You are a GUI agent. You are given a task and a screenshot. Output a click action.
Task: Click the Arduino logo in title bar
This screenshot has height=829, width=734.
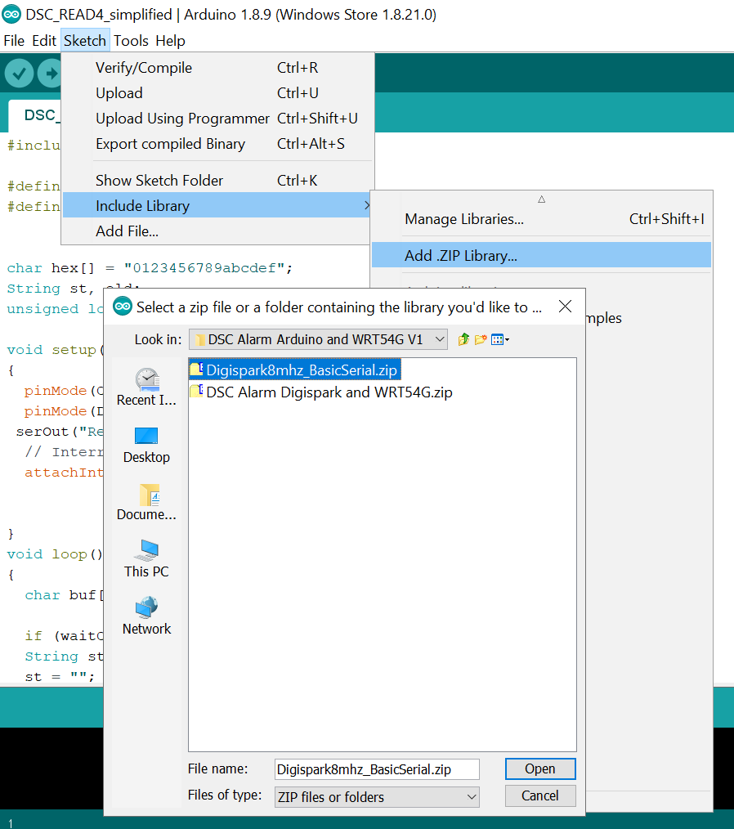coord(11,14)
